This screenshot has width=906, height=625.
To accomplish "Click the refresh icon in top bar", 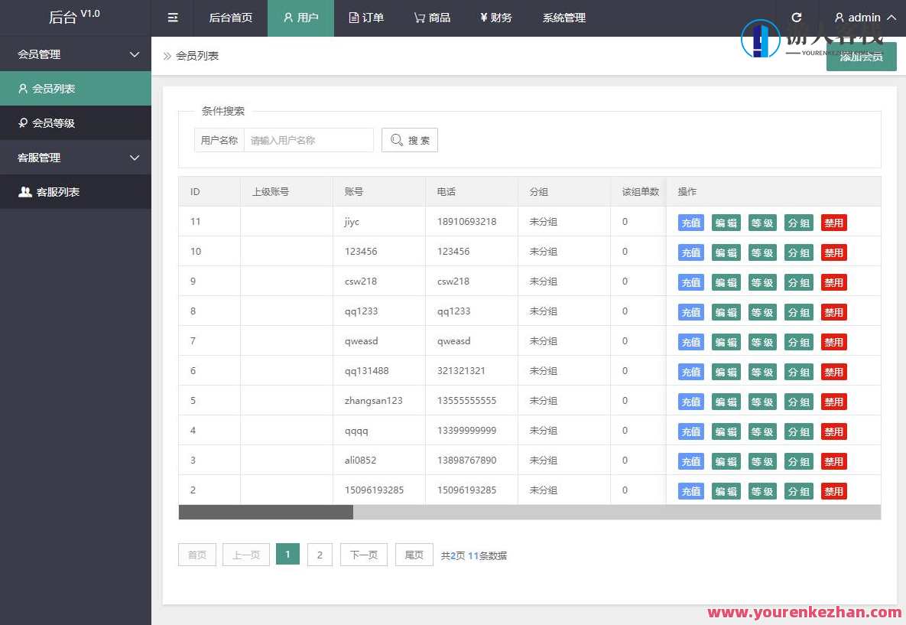I will tap(797, 17).
